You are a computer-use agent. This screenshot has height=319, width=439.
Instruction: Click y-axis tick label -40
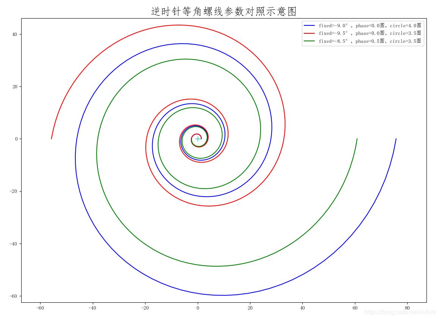(x=13, y=244)
